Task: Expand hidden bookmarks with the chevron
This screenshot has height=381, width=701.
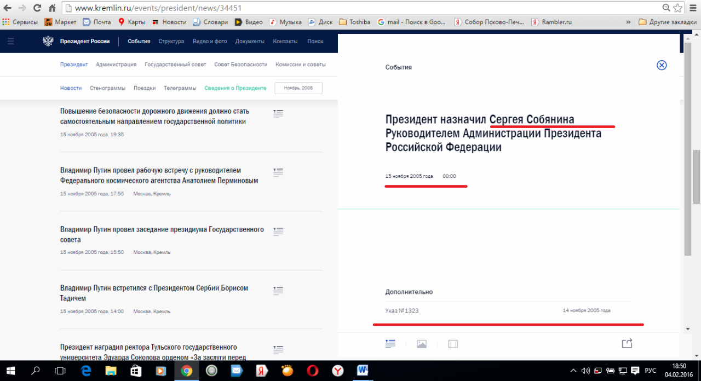Action: tap(628, 22)
